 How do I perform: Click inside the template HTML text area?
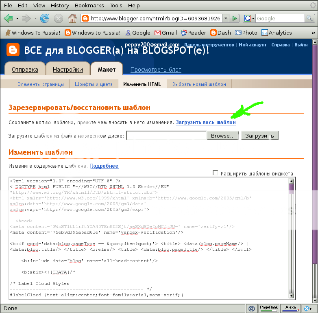[149, 238]
